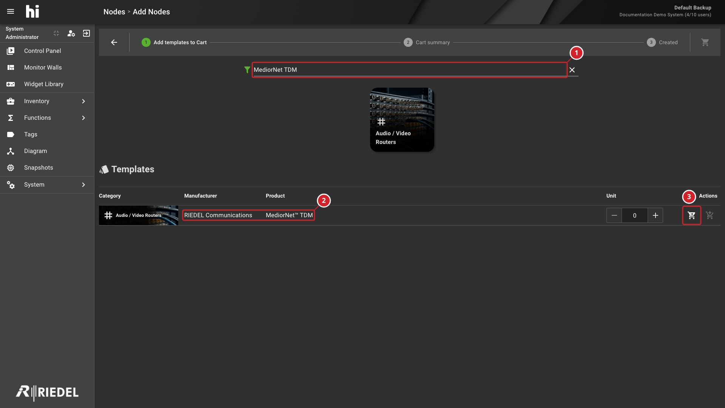This screenshot has height=408, width=725.
Task: Open user settings icon
Action: point(71,33)
